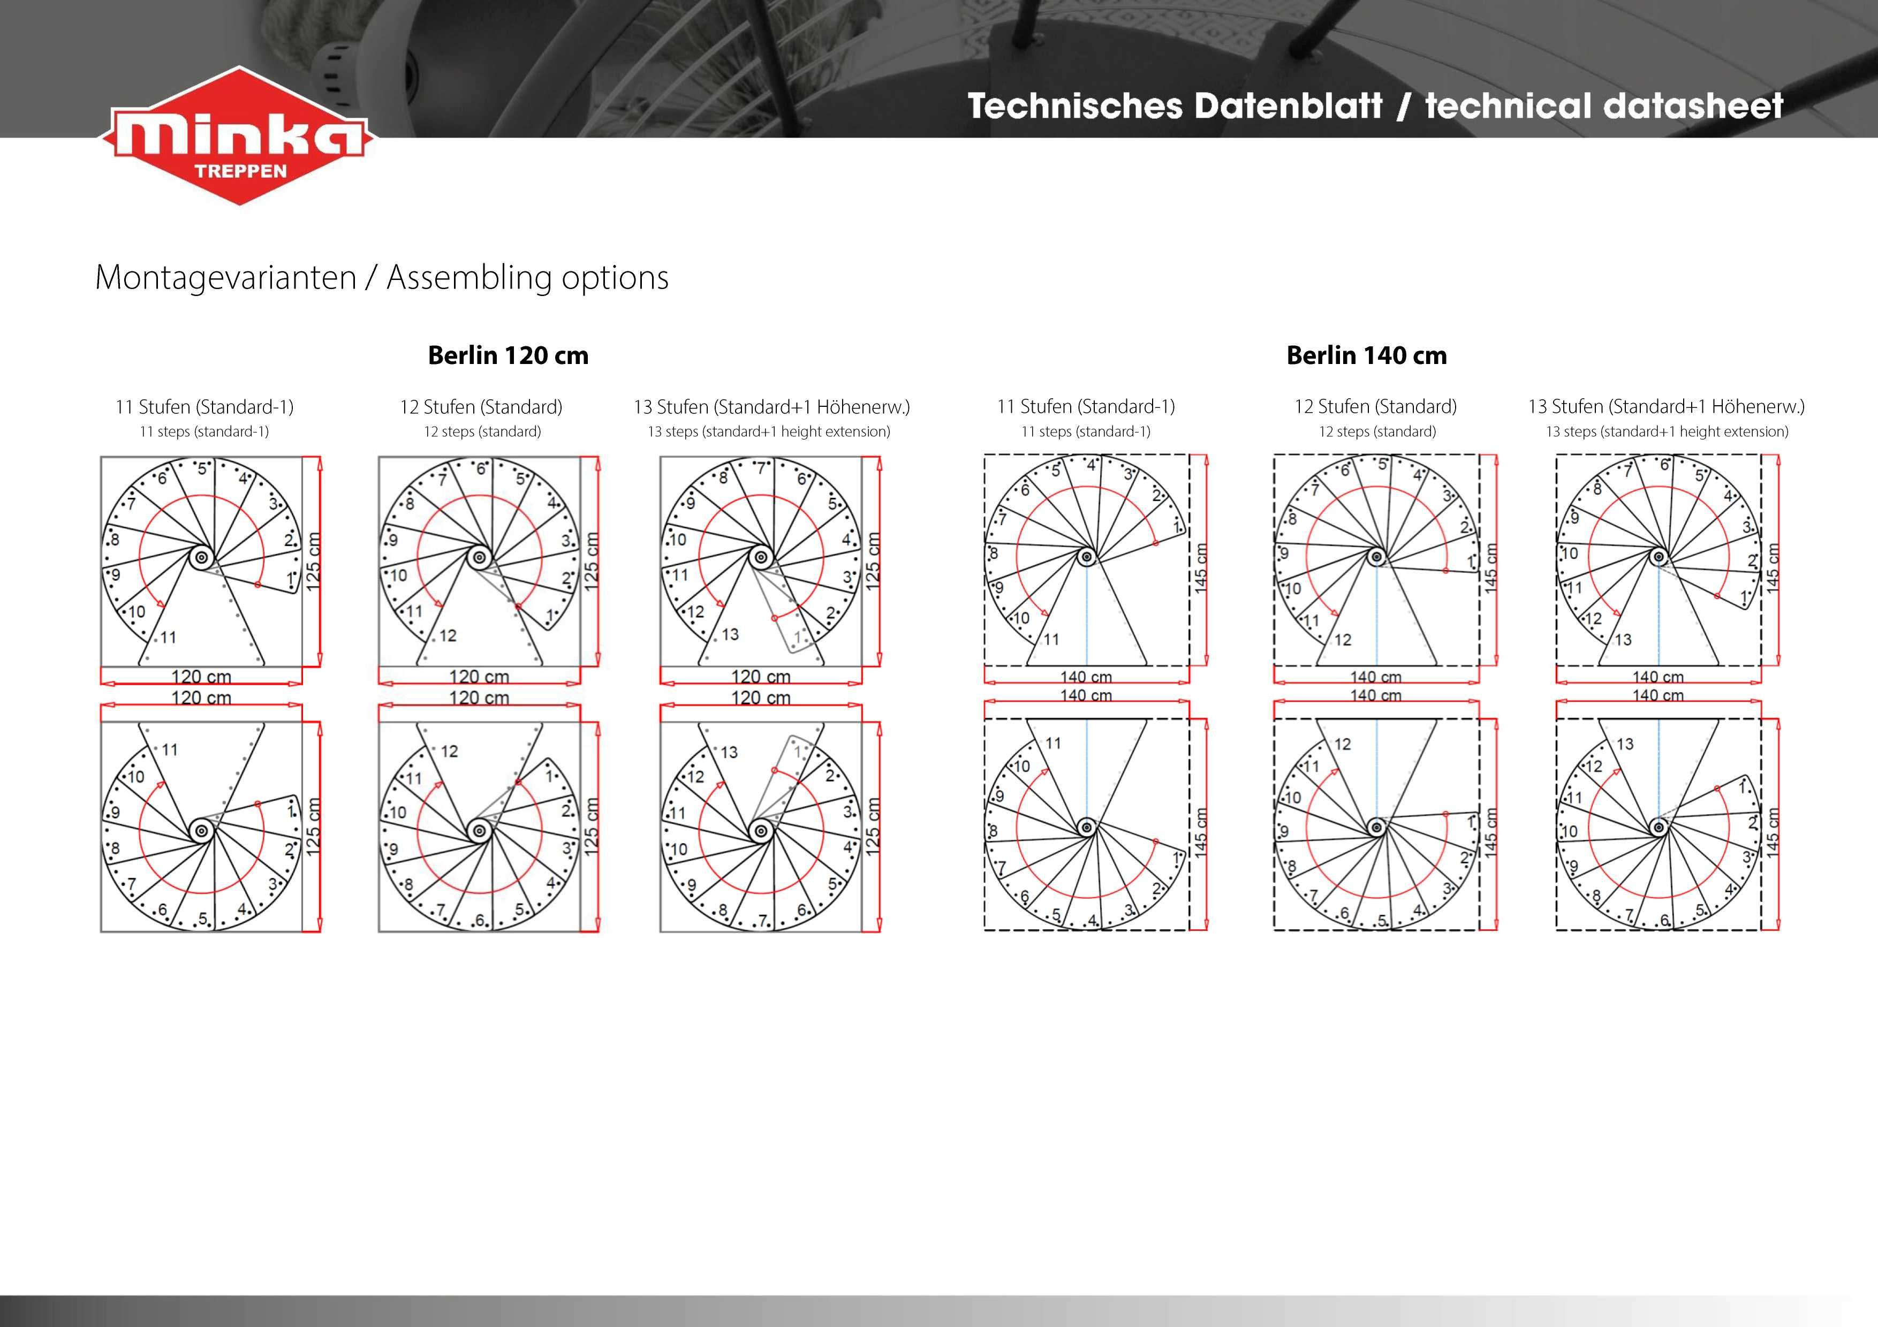This screenshot has height=1327, width=1878.
Task: Click 12 Stufen (Standard) label under Berlin 120
Action: coord(481,406)
